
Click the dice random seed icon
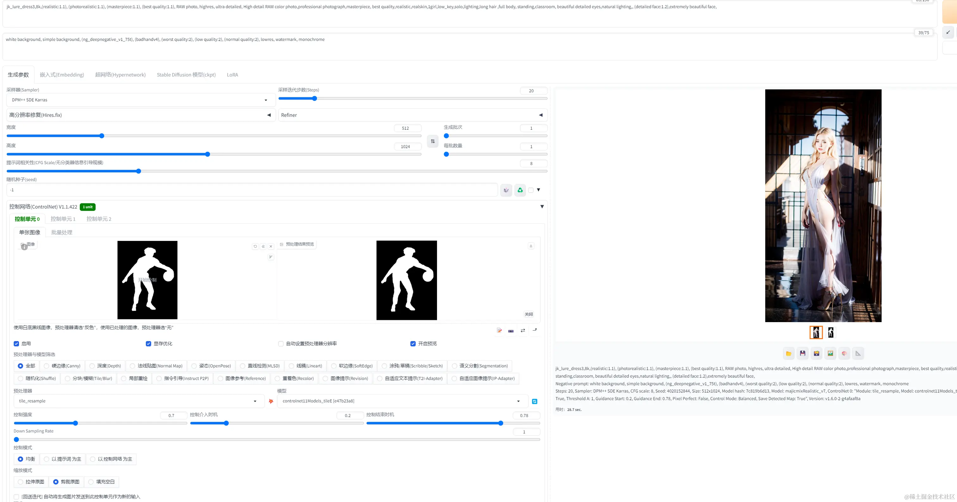[x=506, y=190]
